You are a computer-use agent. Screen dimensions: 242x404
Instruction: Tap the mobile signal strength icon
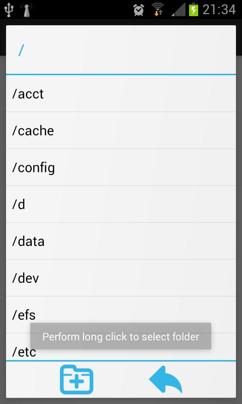point(178,10)
